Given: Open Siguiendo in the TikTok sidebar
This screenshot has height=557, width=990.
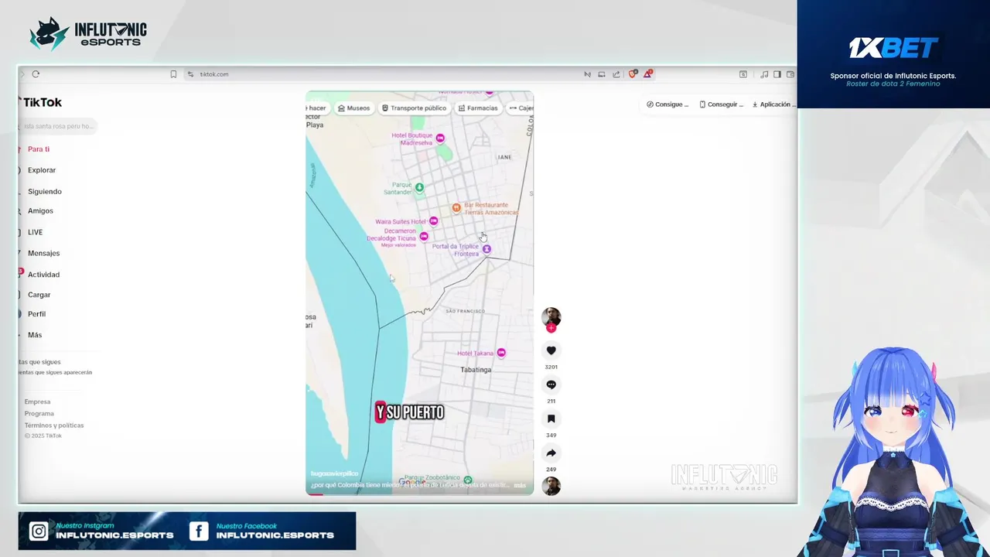Looking at the screenshot, I should point(44,191).
